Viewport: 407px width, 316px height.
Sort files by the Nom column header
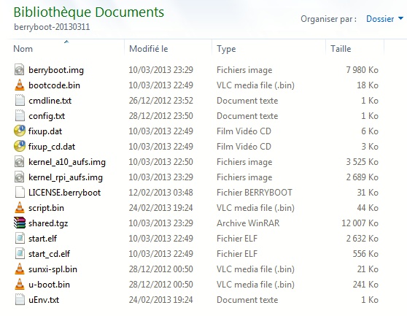(x=23, y=49)
